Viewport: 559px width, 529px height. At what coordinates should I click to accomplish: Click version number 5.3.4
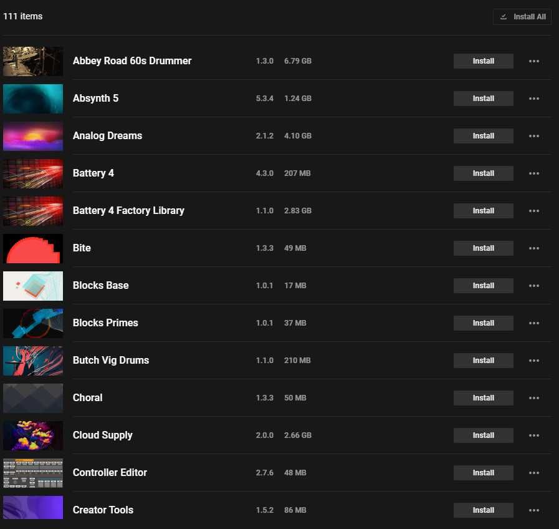264,99
